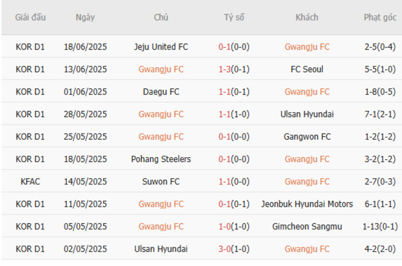Click Suwon FC in the KFAC row
The image size is (402, 266).
point(161,181)
